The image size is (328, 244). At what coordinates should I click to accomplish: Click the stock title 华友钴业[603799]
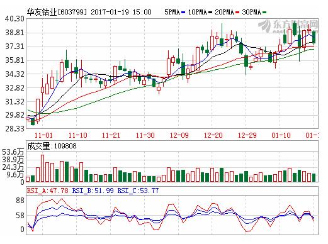pos(57,12)
